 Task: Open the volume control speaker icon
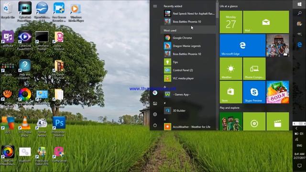tap(302, 134)
